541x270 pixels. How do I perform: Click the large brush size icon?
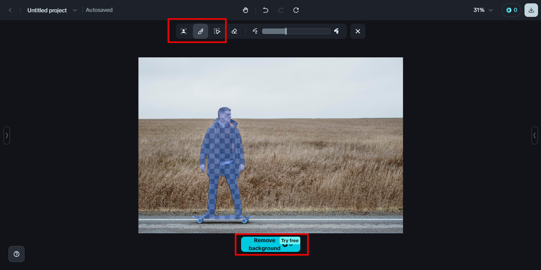pos(337,31)
